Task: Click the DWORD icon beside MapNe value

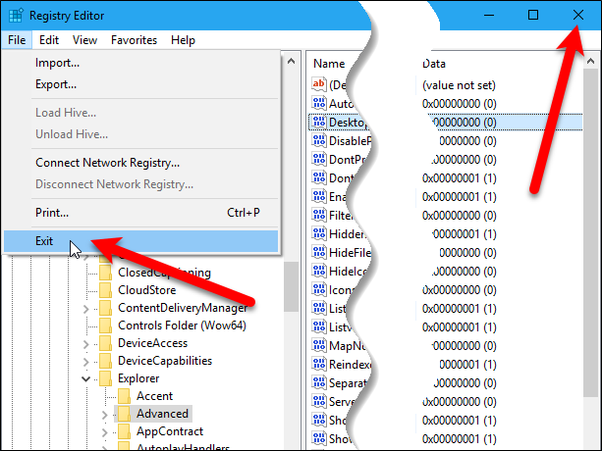Action: (x=318, y=346)
